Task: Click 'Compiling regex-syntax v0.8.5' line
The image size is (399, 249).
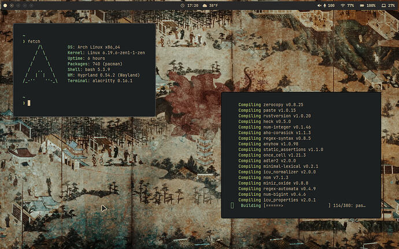Action: click(275, 138)
